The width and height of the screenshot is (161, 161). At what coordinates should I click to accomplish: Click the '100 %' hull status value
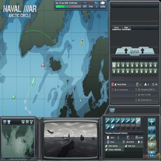tap(112, 137)
